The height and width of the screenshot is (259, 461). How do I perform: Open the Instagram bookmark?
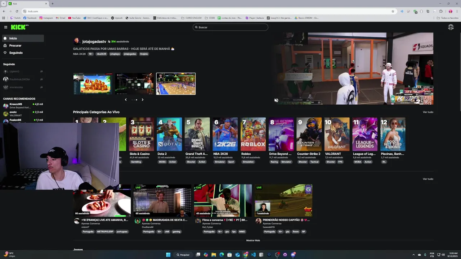(46, 18)
